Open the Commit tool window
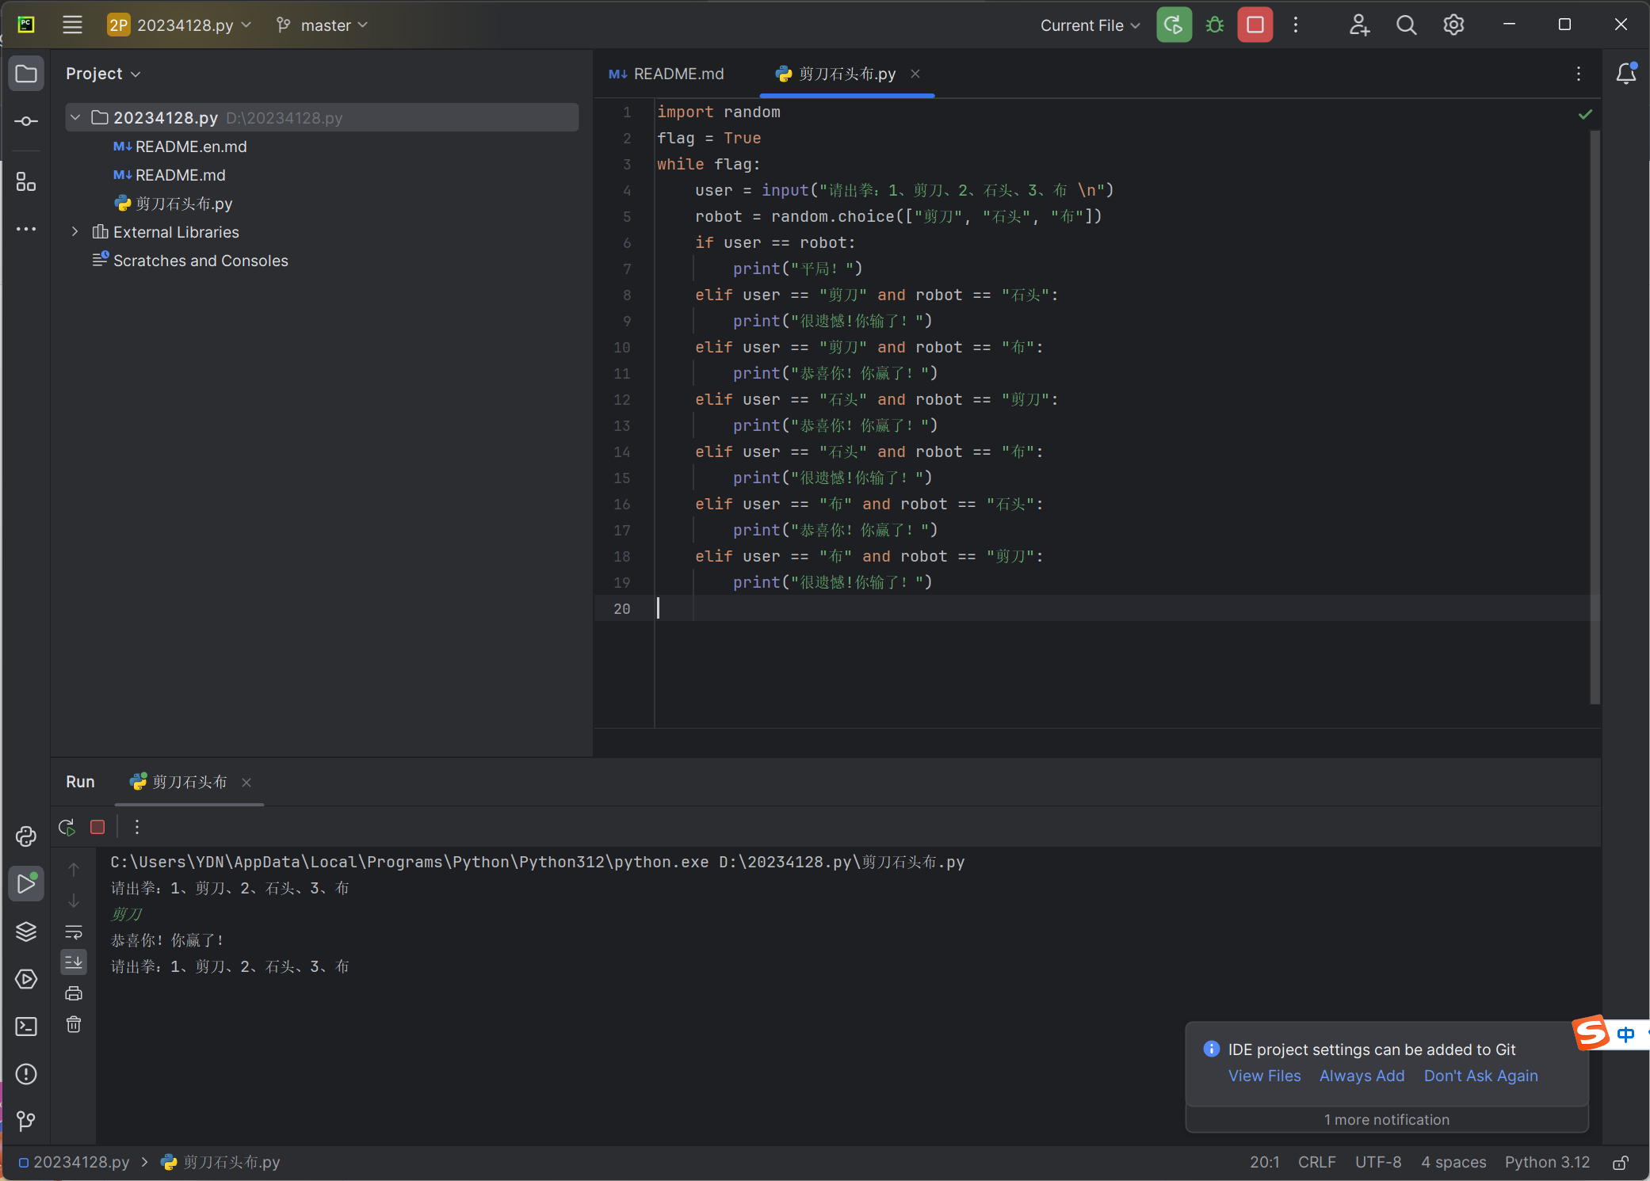 pyautogui.click(x=26, y=121)
